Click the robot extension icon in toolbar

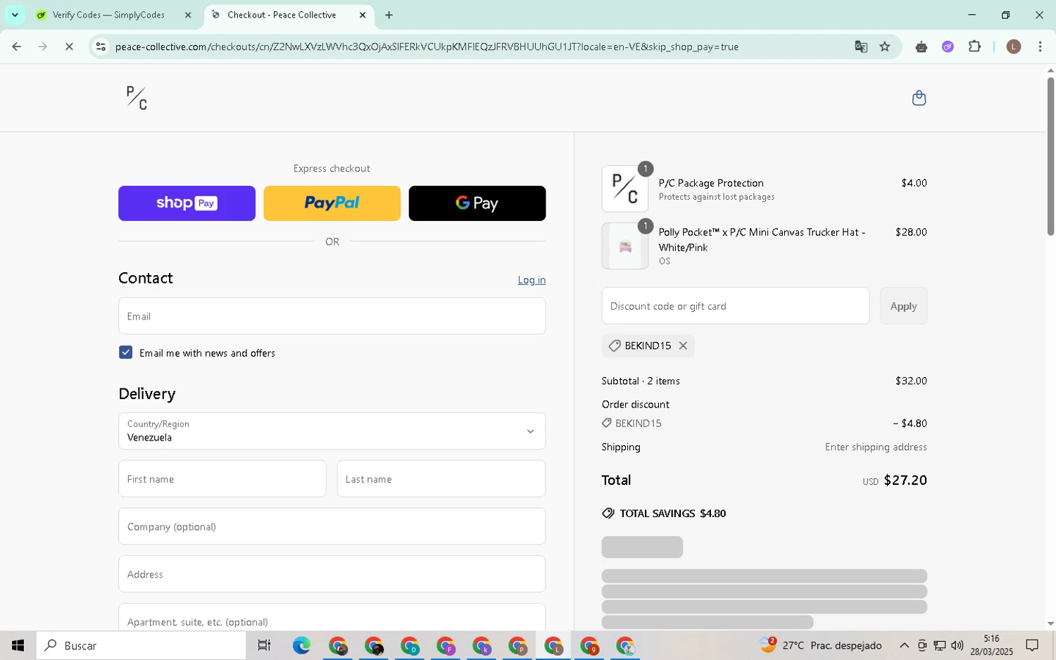click(922, 46)
